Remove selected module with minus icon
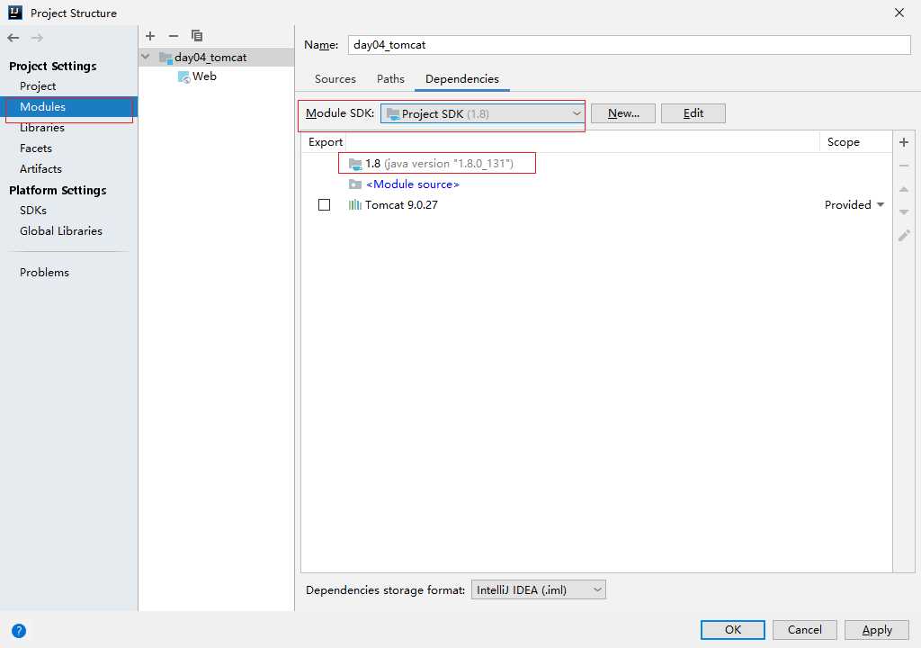The height and width of the screenshot is (648, 921). 174,36
